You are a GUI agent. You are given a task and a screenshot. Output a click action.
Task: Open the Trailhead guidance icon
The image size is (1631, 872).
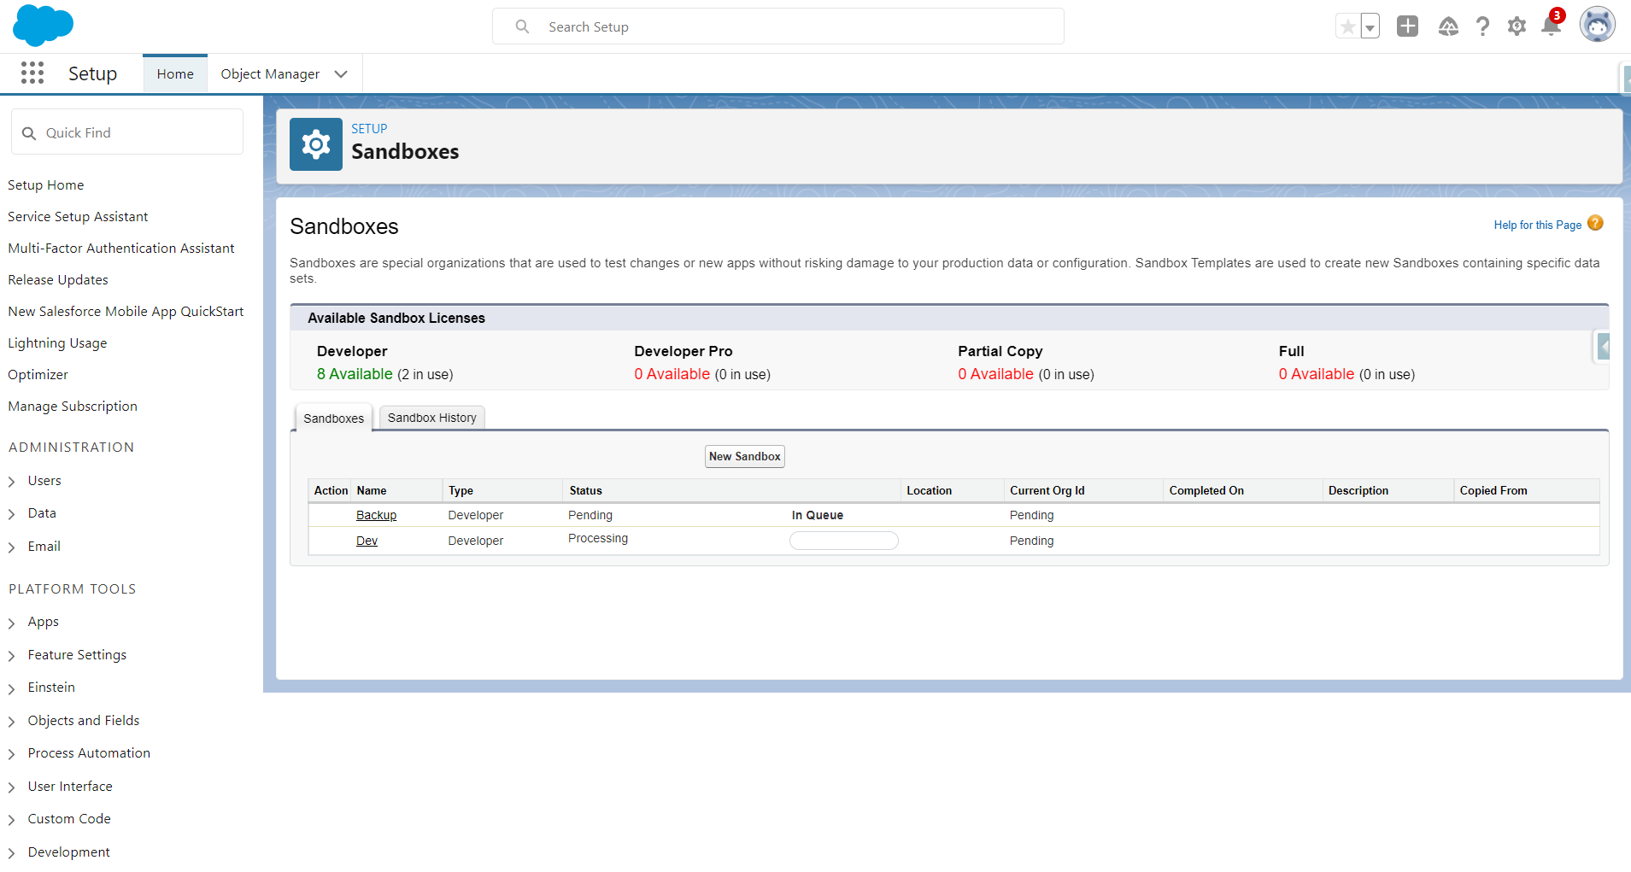[x=1448, y=26]
